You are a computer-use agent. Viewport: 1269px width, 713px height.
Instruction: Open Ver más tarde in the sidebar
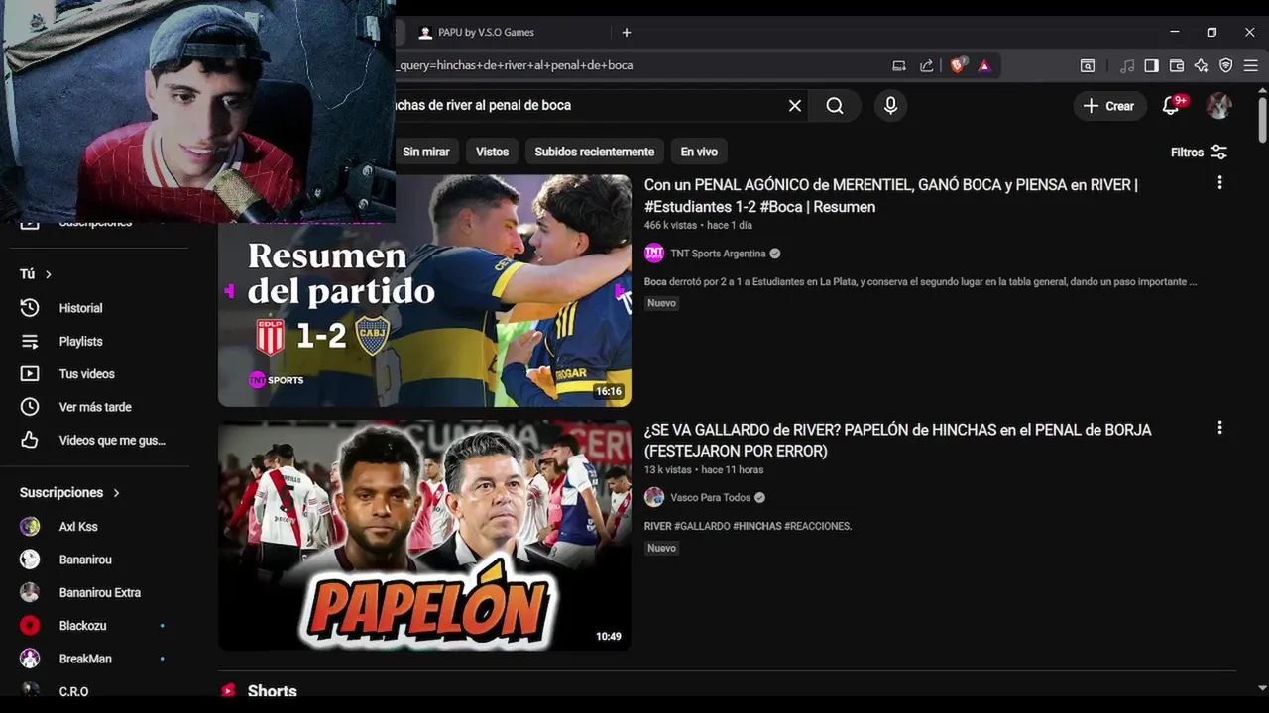click(94, 407)
